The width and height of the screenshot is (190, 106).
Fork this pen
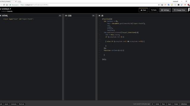pos(154,10)
